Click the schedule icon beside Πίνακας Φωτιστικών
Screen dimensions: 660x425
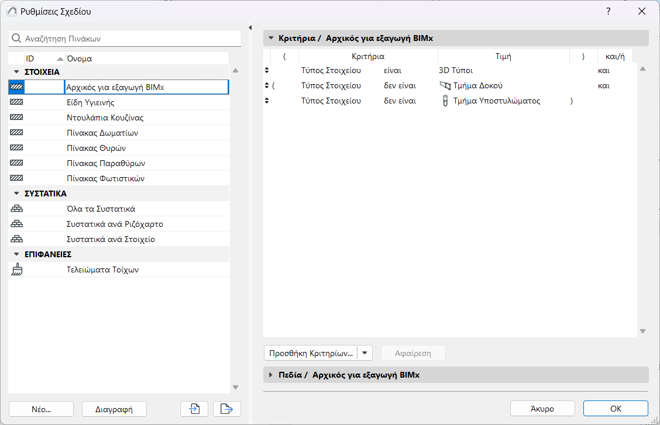pos(16,178)
